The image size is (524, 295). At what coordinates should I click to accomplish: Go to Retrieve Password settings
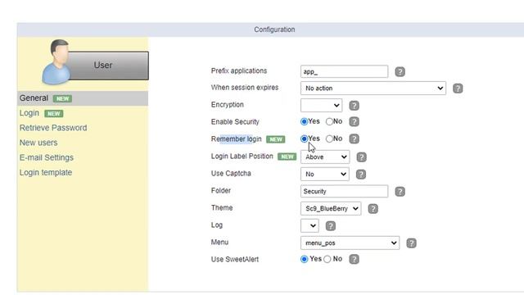(53, 128)
